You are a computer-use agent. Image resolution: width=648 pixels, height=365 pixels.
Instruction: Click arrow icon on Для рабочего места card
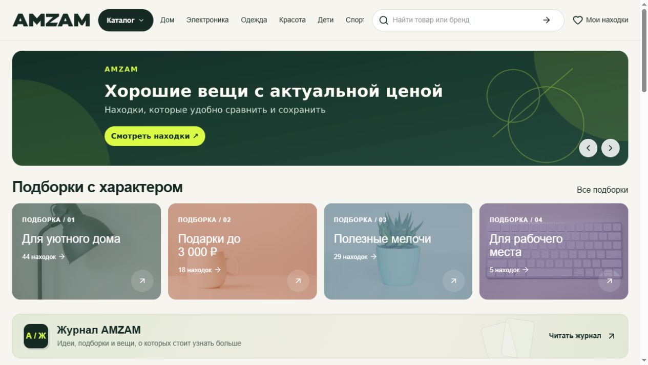point(610,281)
